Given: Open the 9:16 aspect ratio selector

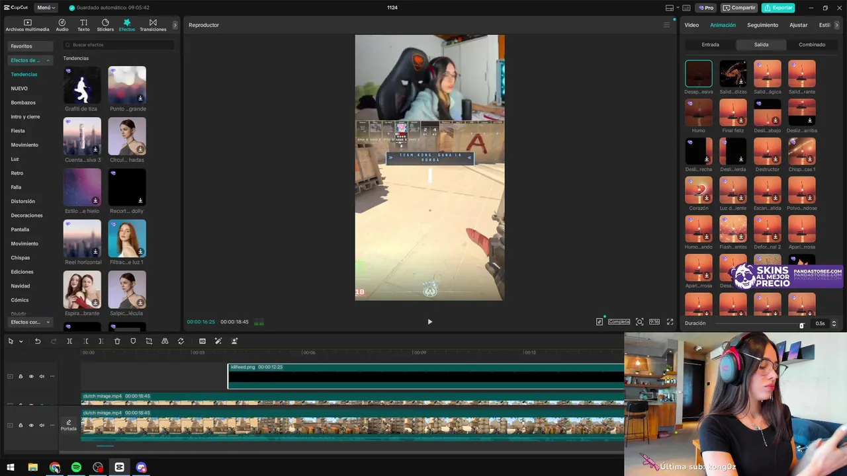Looking at the screenshot, I should pyautogui.click(x=654, y=322).
